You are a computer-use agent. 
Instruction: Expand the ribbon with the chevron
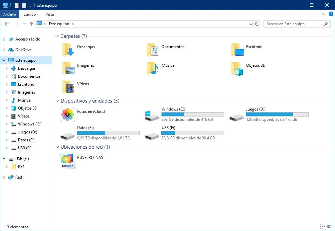pyautogui.click(x=323, y=14)
